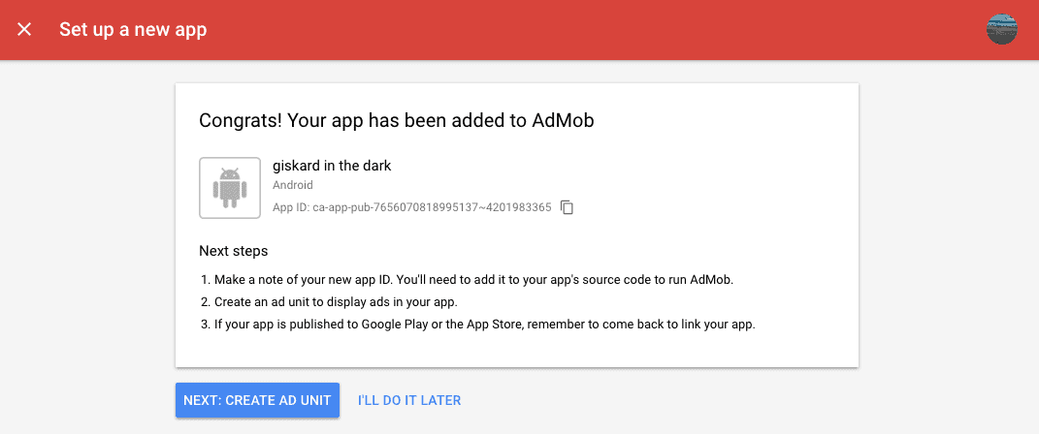Click empty area of the red header bar
Viewport: 1039px width, 434px height.
point(597,30)
